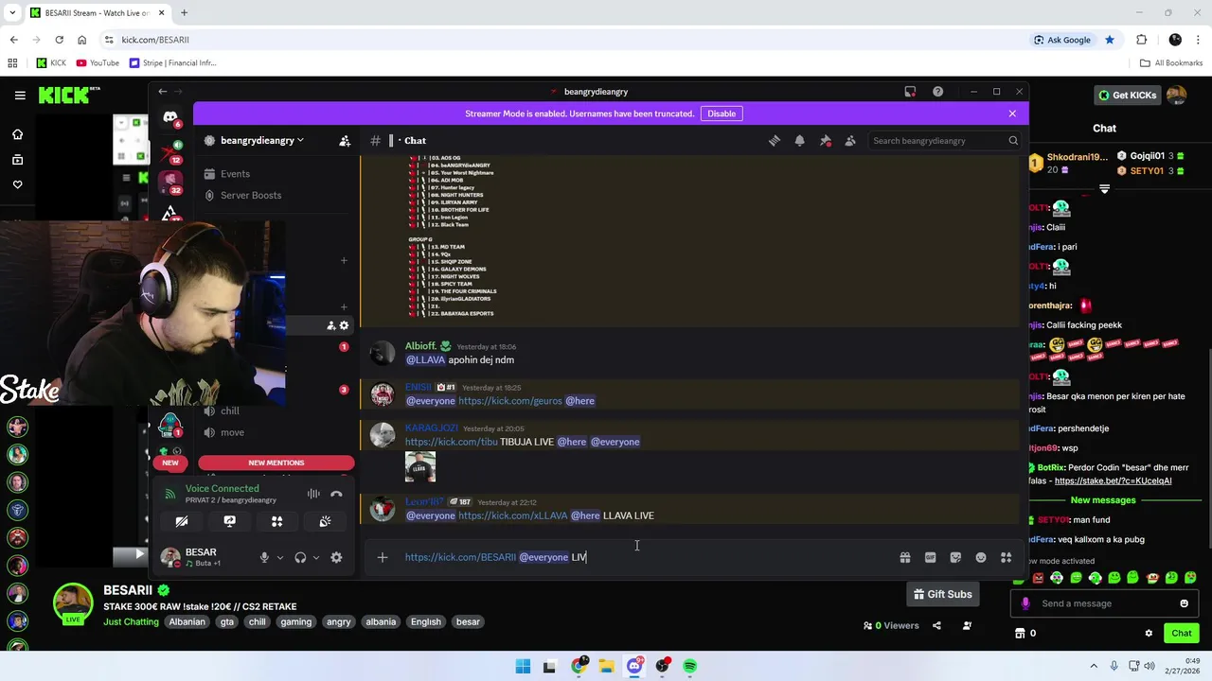Open Kick chat settings gear icon

(1149, 634)
